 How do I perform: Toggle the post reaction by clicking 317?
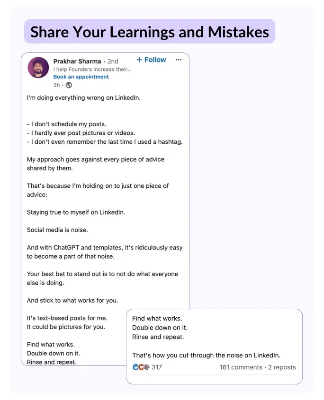[x=157, y=367]
